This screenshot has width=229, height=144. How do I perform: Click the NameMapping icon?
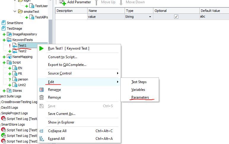coord(9,57)
